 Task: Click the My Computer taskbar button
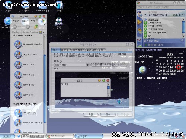point(89,136)
